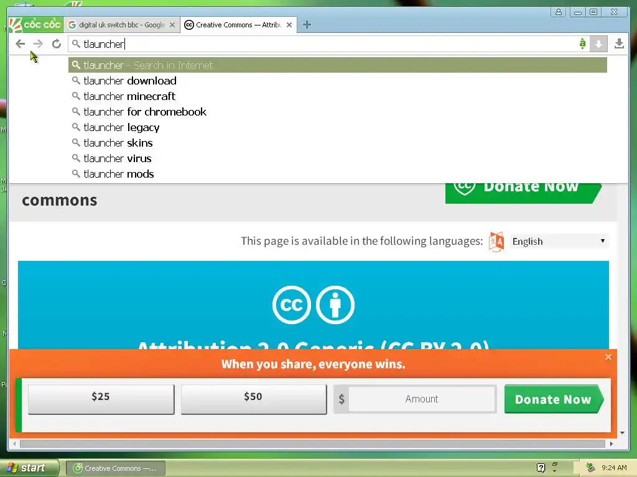Click the Attribution person icon
The width and height of the screenshot is (637, 477).
tap(335, 305)
